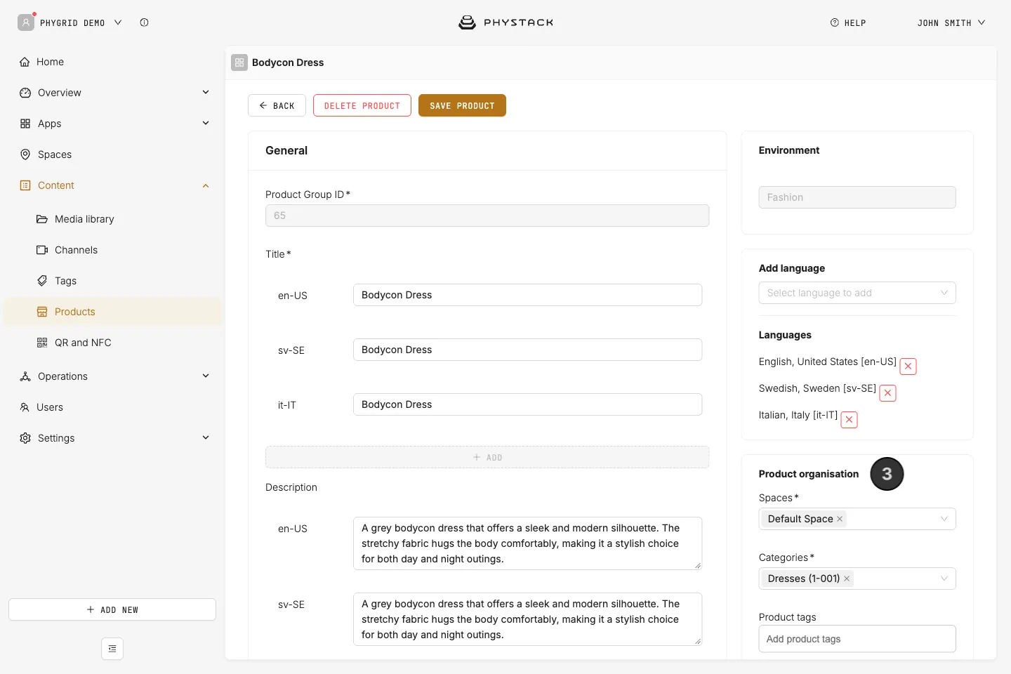This screenshot has width=1011, height=674.
Task: Expand the Overview menu section
Action: [206, 93]
